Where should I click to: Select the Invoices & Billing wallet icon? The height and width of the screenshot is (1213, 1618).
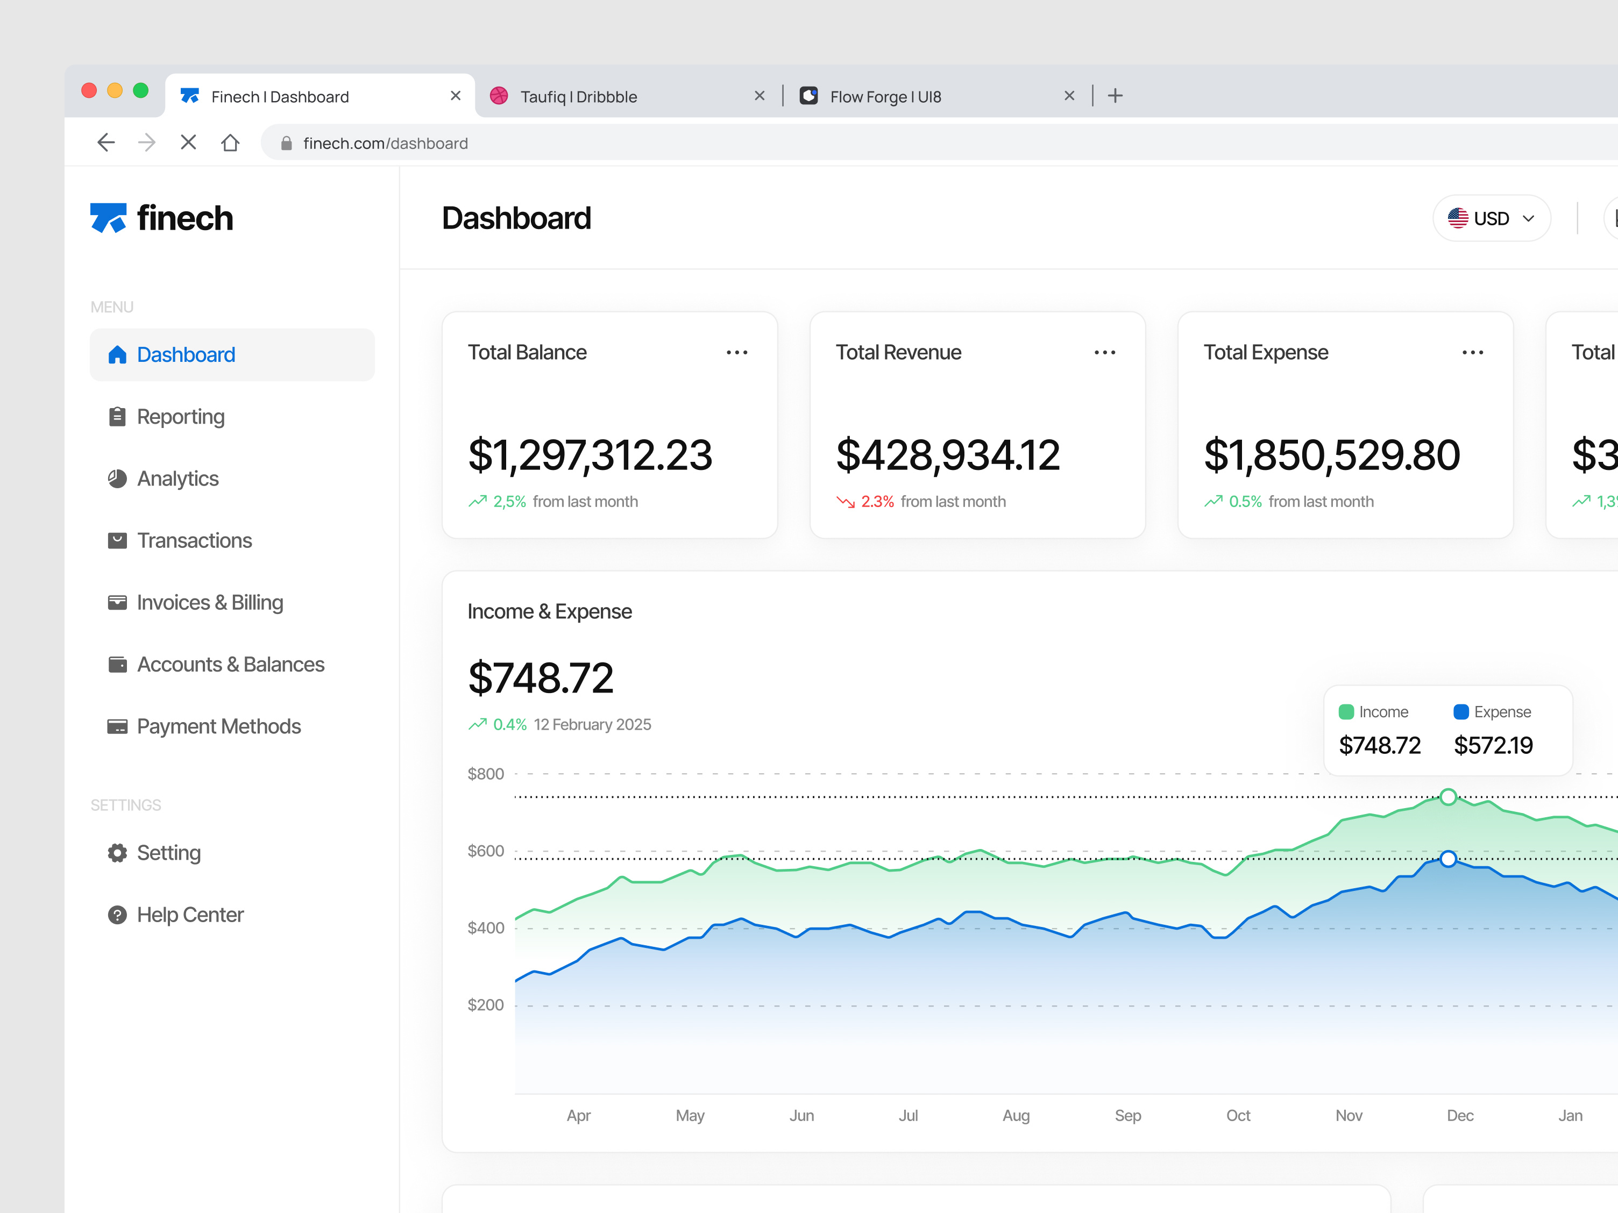pos(117,602)
